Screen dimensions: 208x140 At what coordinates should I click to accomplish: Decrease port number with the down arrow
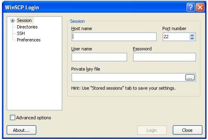pyautogui.click(x=192, y=38)
